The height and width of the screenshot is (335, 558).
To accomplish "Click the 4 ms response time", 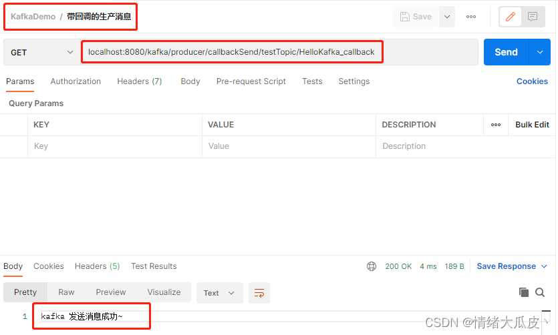I will pos(428,266).
